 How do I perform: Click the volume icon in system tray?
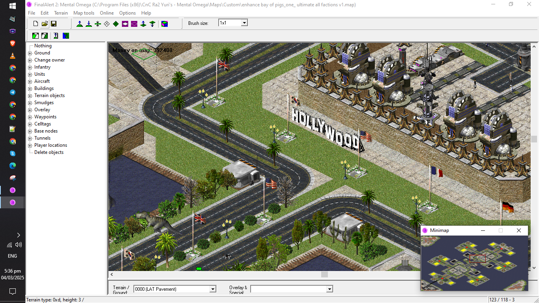pos(19,245)
